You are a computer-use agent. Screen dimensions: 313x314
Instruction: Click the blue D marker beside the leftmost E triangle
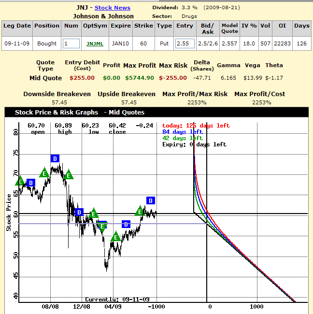coord(31,183)
